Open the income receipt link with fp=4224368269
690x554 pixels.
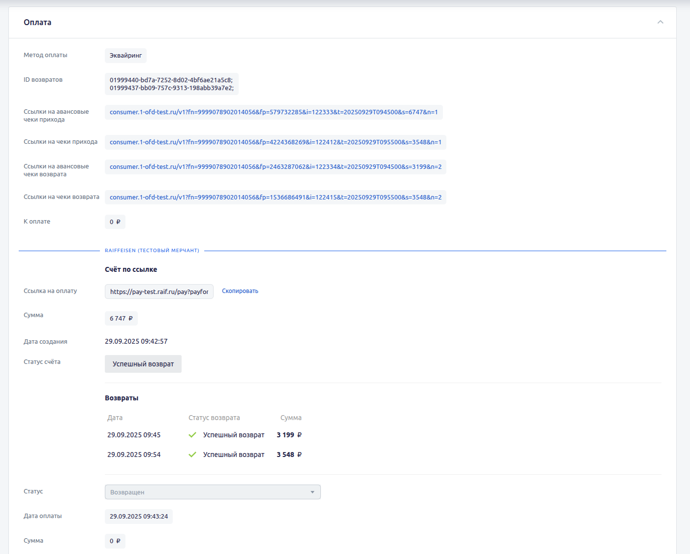pos(275,142)
